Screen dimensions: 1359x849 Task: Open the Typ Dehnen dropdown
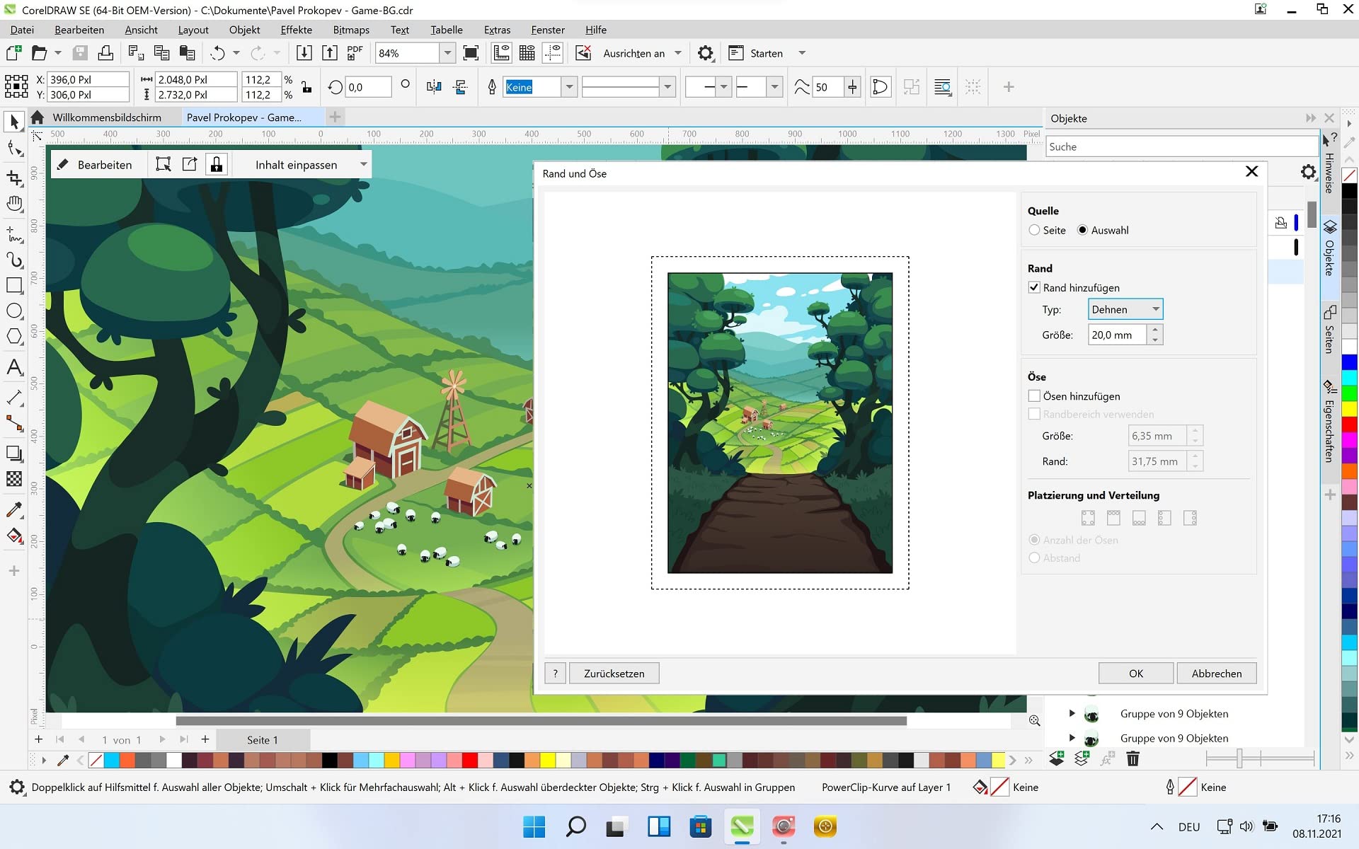coord(1125,309)
